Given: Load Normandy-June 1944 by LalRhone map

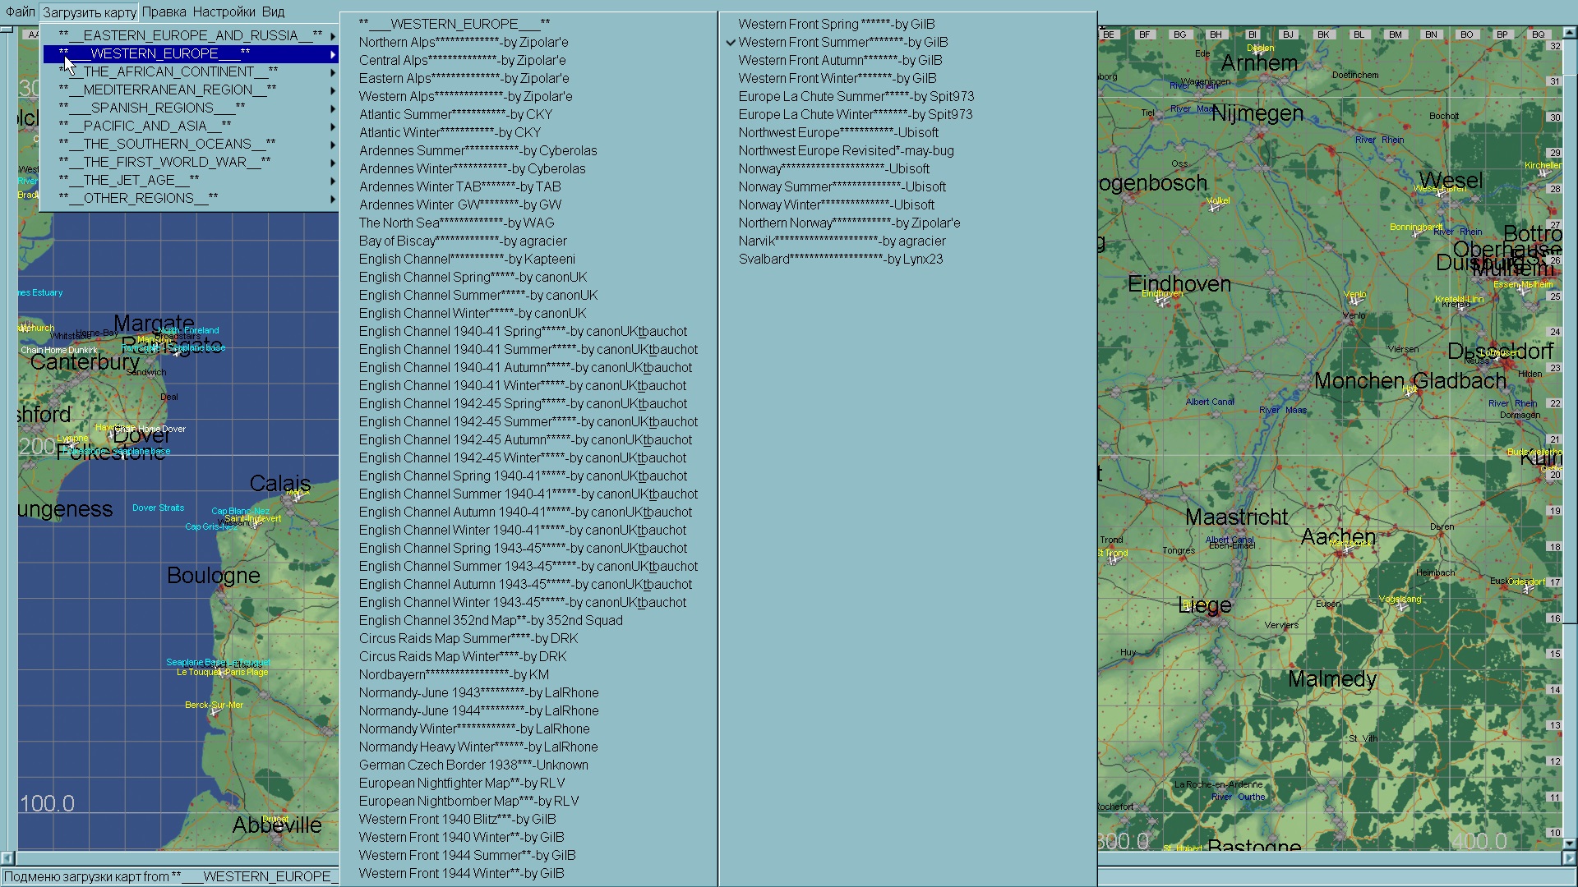Looking at the screenshot, I should pyautogui.click(x=478, y=710).
